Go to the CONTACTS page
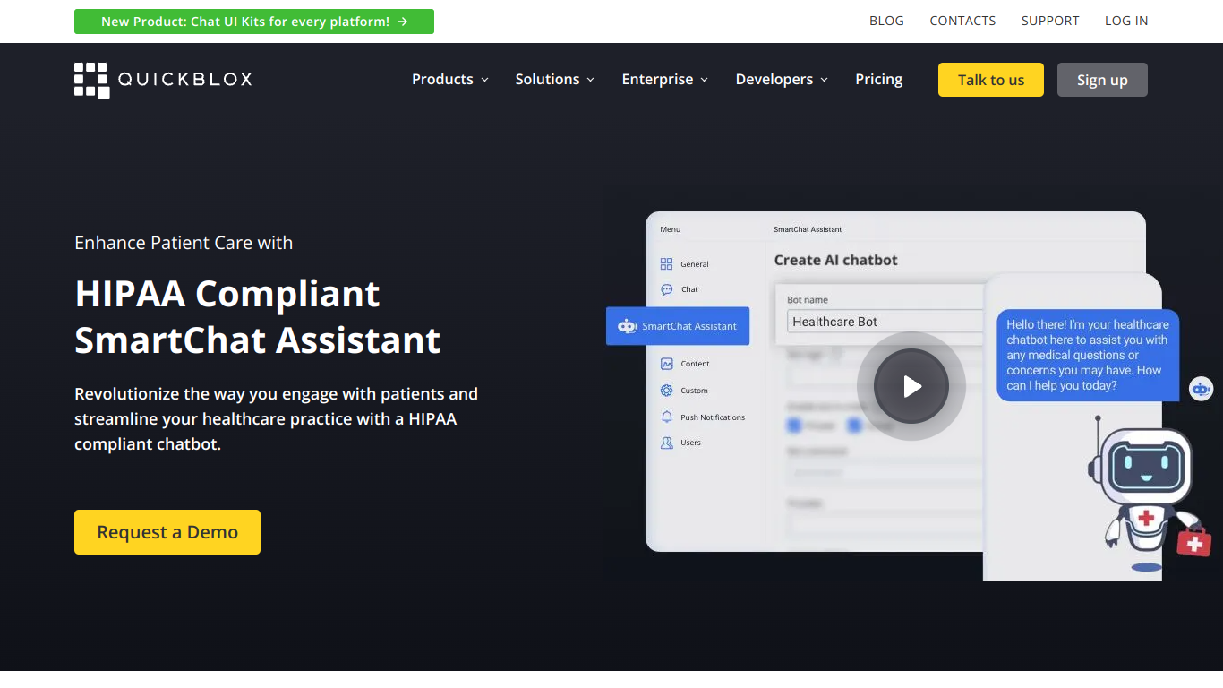This screenshot has height=688, width=1223. 962,21
